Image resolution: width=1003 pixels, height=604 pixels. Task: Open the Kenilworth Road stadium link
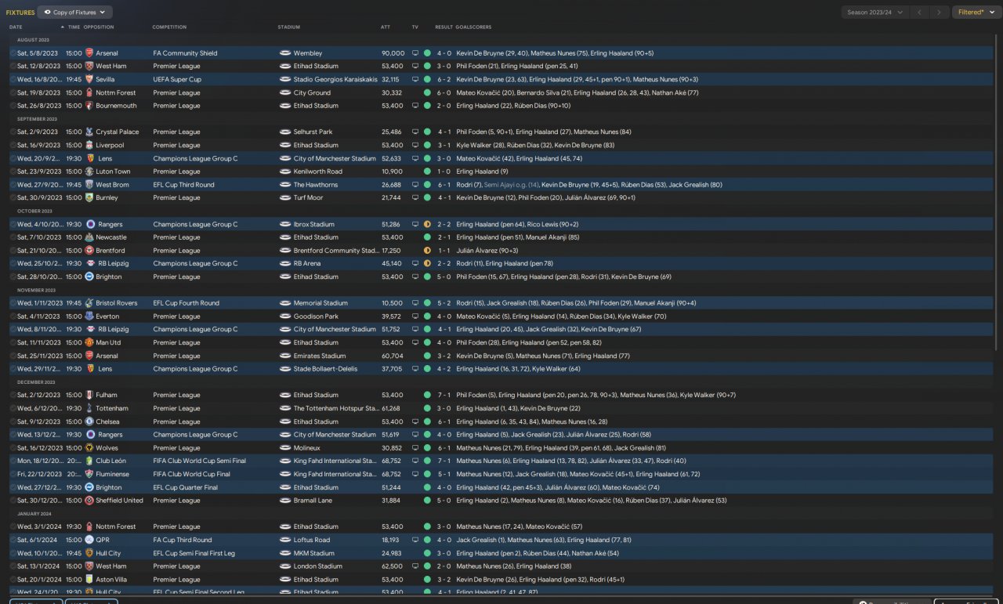tap(318, 172)
